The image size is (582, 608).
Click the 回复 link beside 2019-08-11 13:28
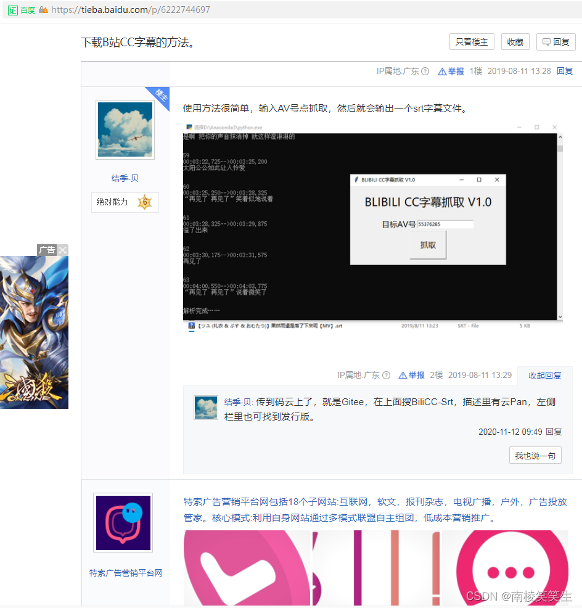coord(565,72)
